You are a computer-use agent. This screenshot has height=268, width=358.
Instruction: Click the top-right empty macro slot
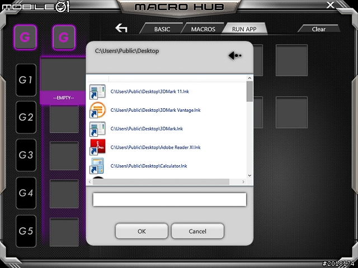[x=291, y=60]
